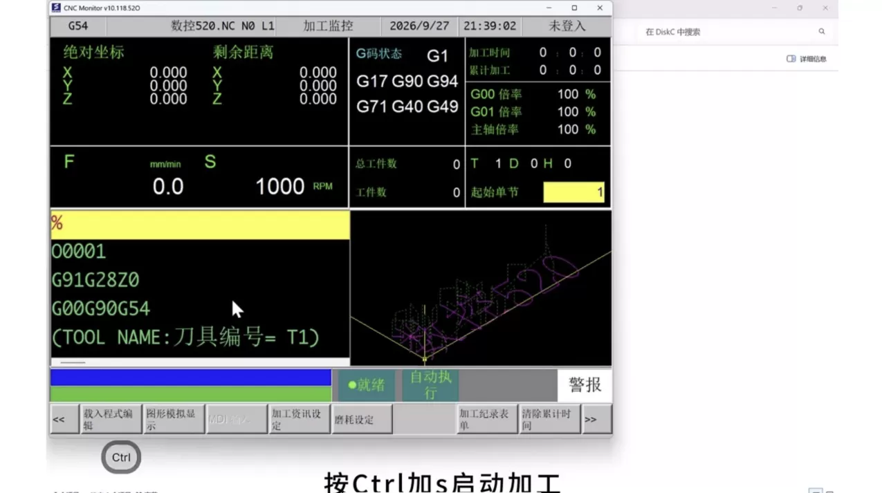Click the G码状态 label
Image resolution: width=882 pixels, height=493 pixels.
pyautogui.click(x=379, y=54)
